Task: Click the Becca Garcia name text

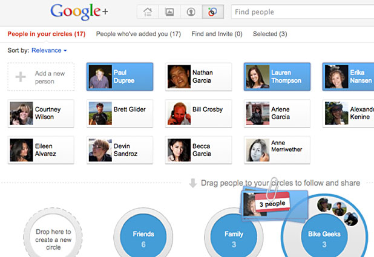Action: coord(202,150)
